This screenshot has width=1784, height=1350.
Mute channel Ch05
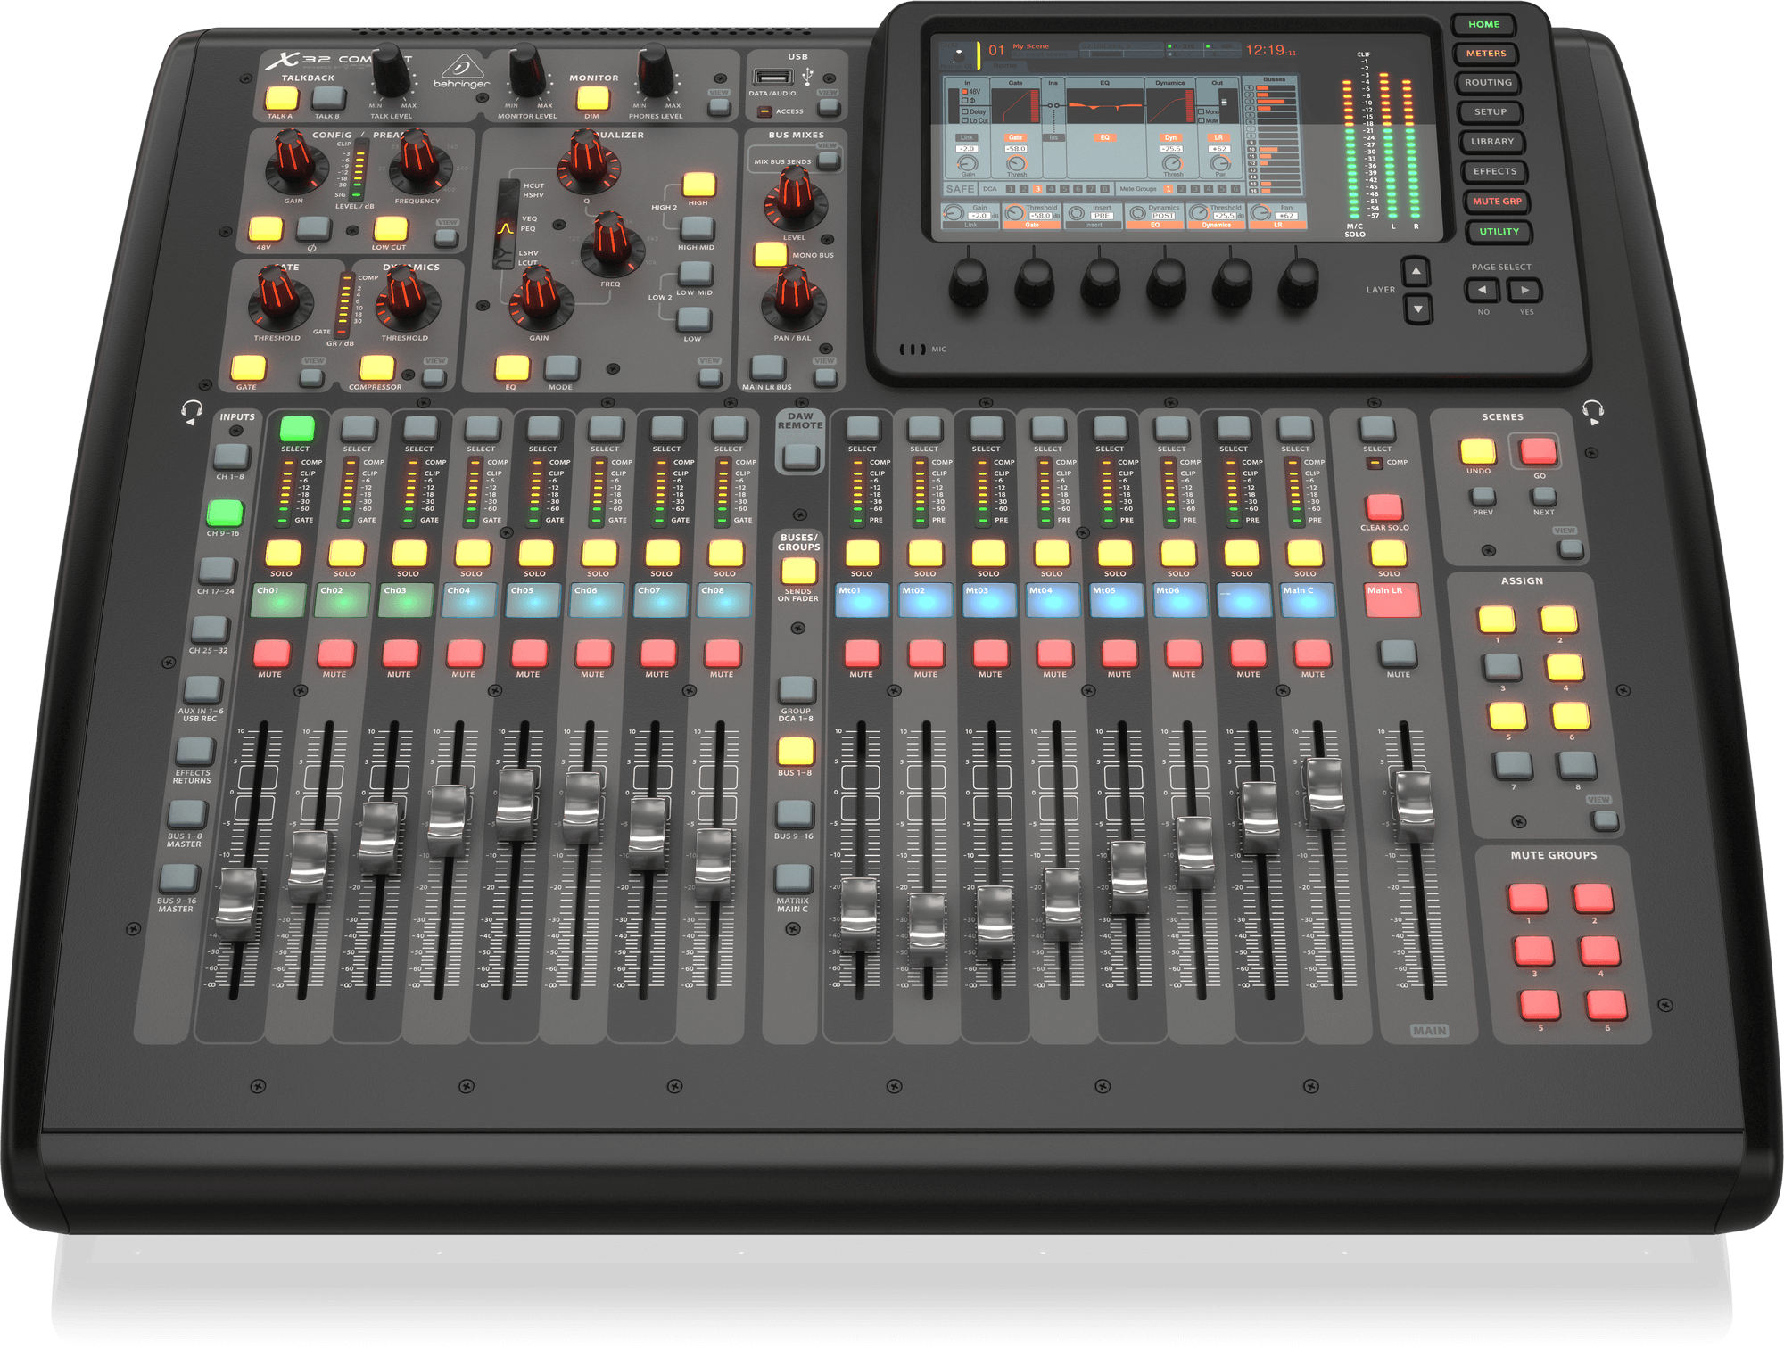[529, 654]
